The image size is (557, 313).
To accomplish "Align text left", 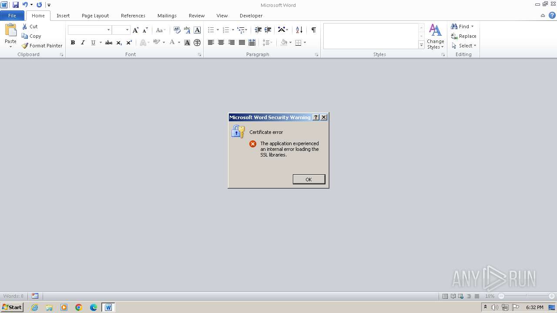I will pyautogui.click(x=211, y=43).
